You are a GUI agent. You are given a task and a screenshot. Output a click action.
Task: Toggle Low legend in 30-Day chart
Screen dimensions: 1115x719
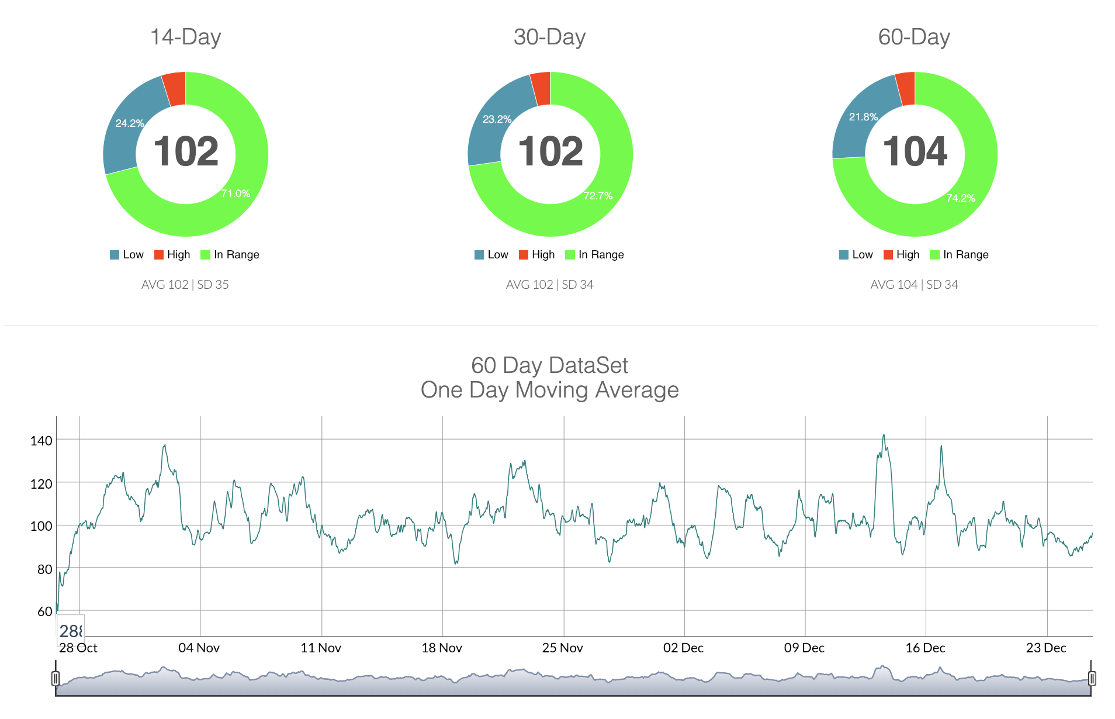[491, 255]
